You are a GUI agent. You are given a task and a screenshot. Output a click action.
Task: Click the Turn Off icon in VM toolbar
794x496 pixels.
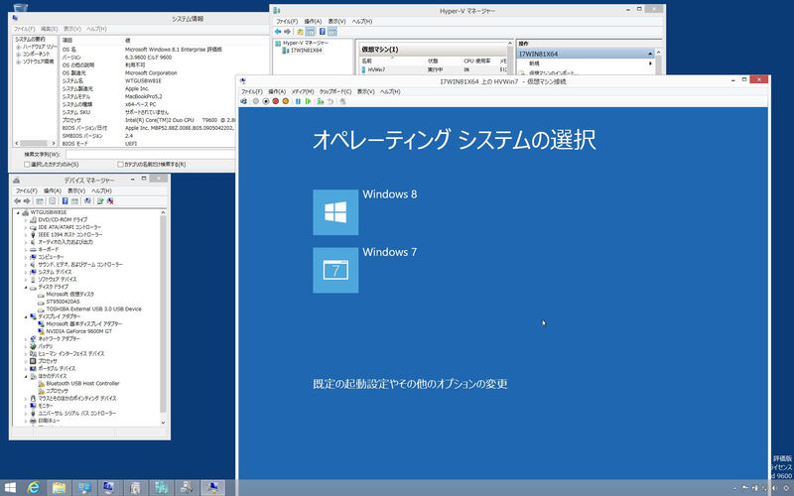[265, 101]
